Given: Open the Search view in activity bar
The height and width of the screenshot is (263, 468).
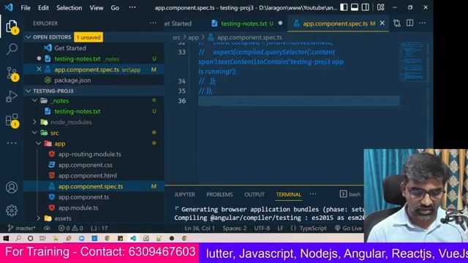Looking at the screenshot, I should pos(12,49).
